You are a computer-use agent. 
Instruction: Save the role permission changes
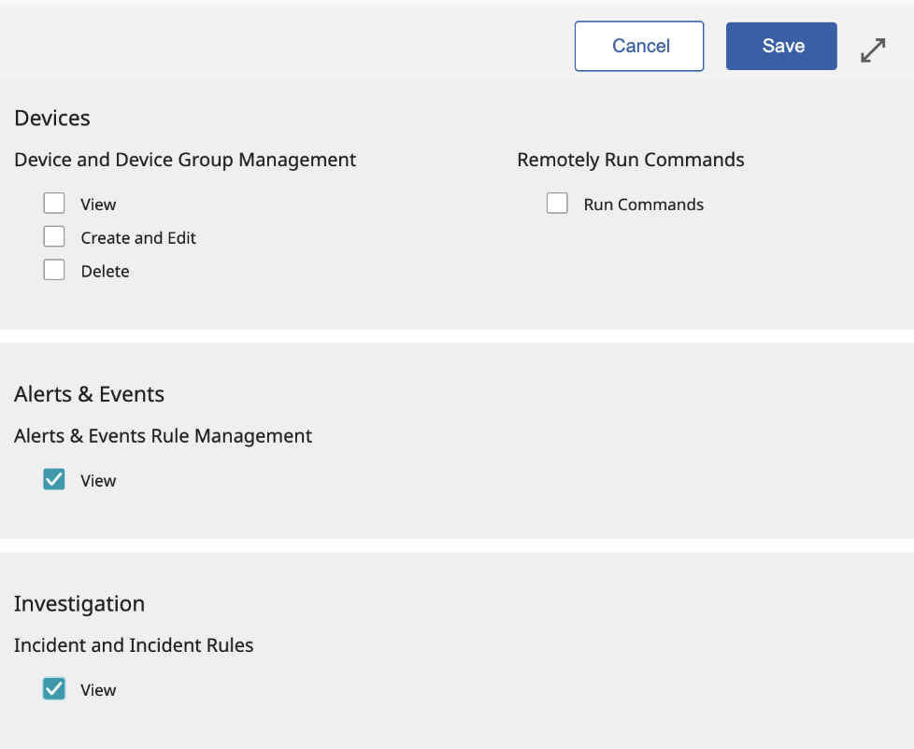point(781,46)
